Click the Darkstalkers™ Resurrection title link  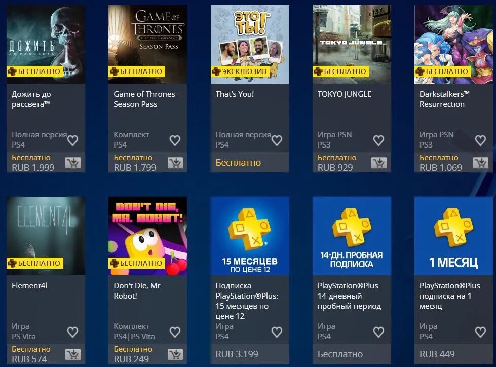pos(444,99)
